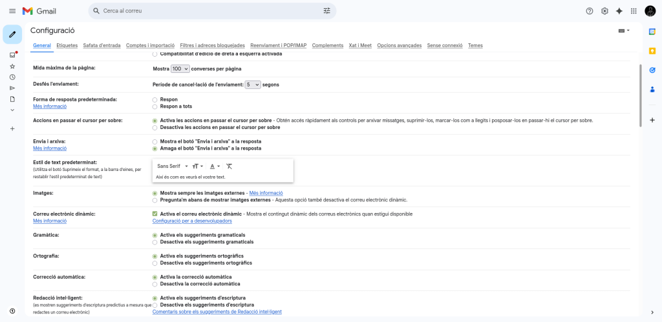Screen dimensions: 662x322
Task: Open send cancellation period dropdown
Action: point(252,85)
